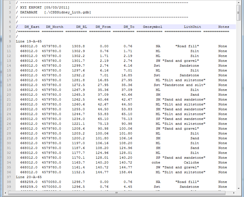Click the "Line 19-A-65" row

pyautogui.click(x=29, y=41)
